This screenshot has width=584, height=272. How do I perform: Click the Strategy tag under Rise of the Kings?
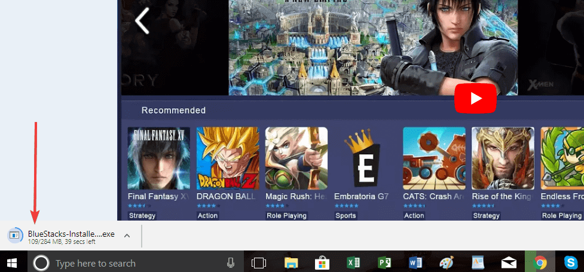[x=486, y=216]
